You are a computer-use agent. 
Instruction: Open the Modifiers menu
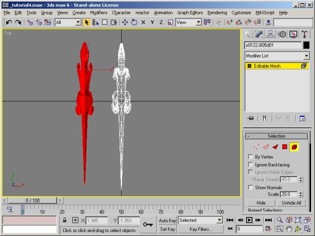point(98,12)
